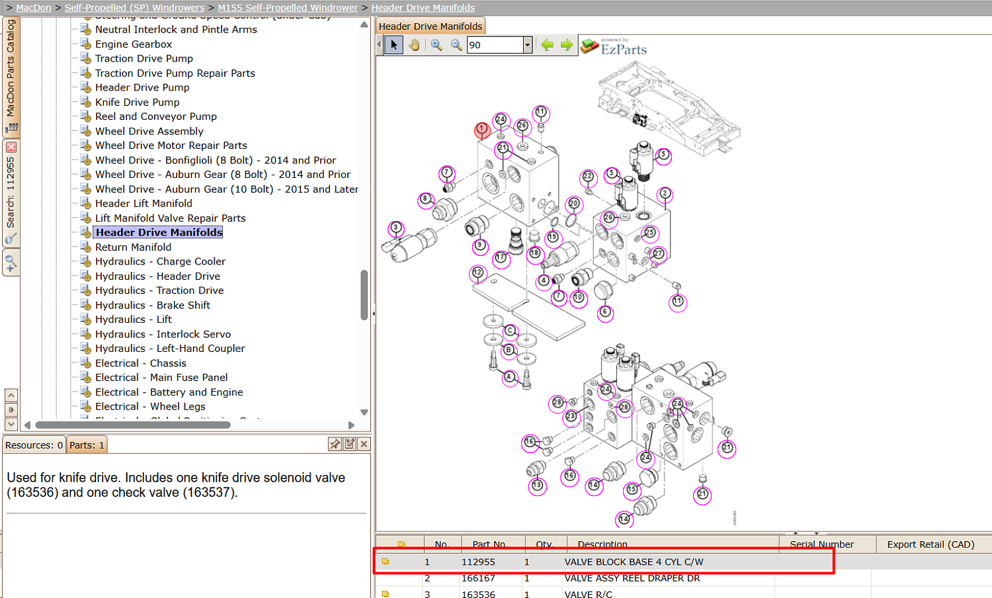Go to previous diagram with green arrow

click(547, 45)
